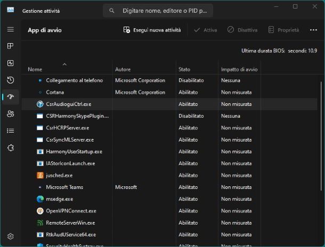
Task: Select CsrSyncMLServer.exe entry
Action: [x=70, y=140]
